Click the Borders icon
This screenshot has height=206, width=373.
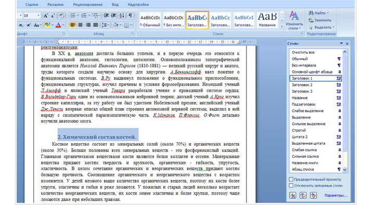point(126,25)
